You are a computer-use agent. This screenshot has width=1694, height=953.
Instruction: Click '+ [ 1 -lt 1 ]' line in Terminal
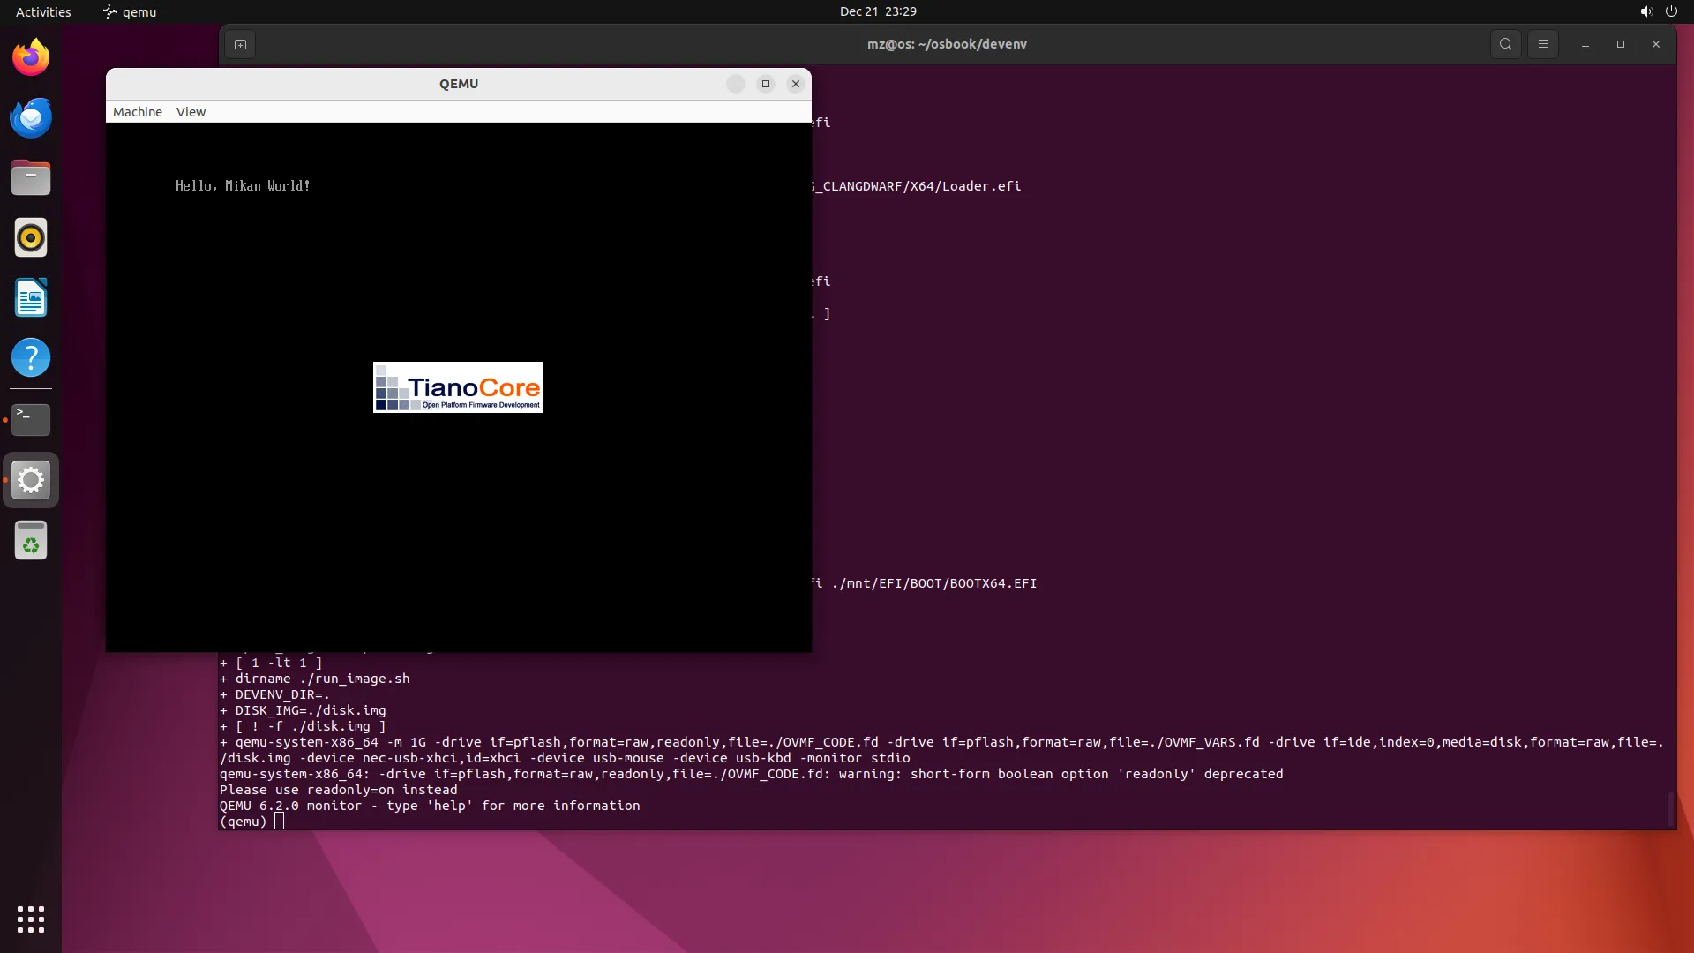tap(271, 663)
